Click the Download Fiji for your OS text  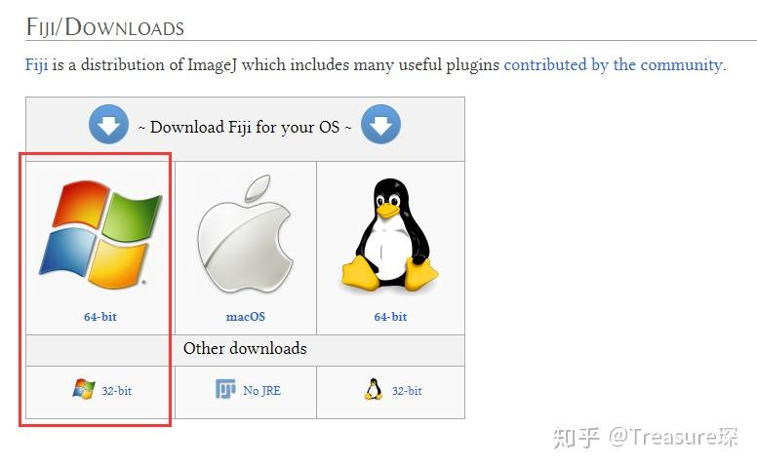[x=245, y=127]
